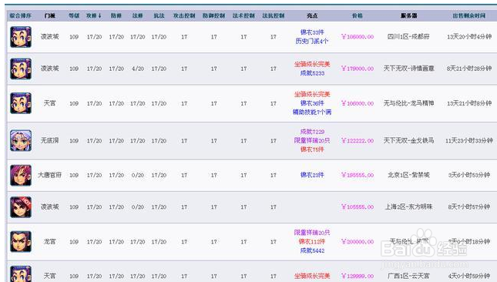The height and width of the screenshot is (282, 497).
Task: Select the ¥185555.00 price
Action: coord(358,175)
